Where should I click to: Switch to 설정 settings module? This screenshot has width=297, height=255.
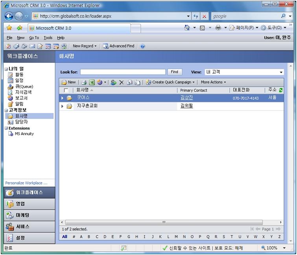pyautogui.click(x=30, y=238)
